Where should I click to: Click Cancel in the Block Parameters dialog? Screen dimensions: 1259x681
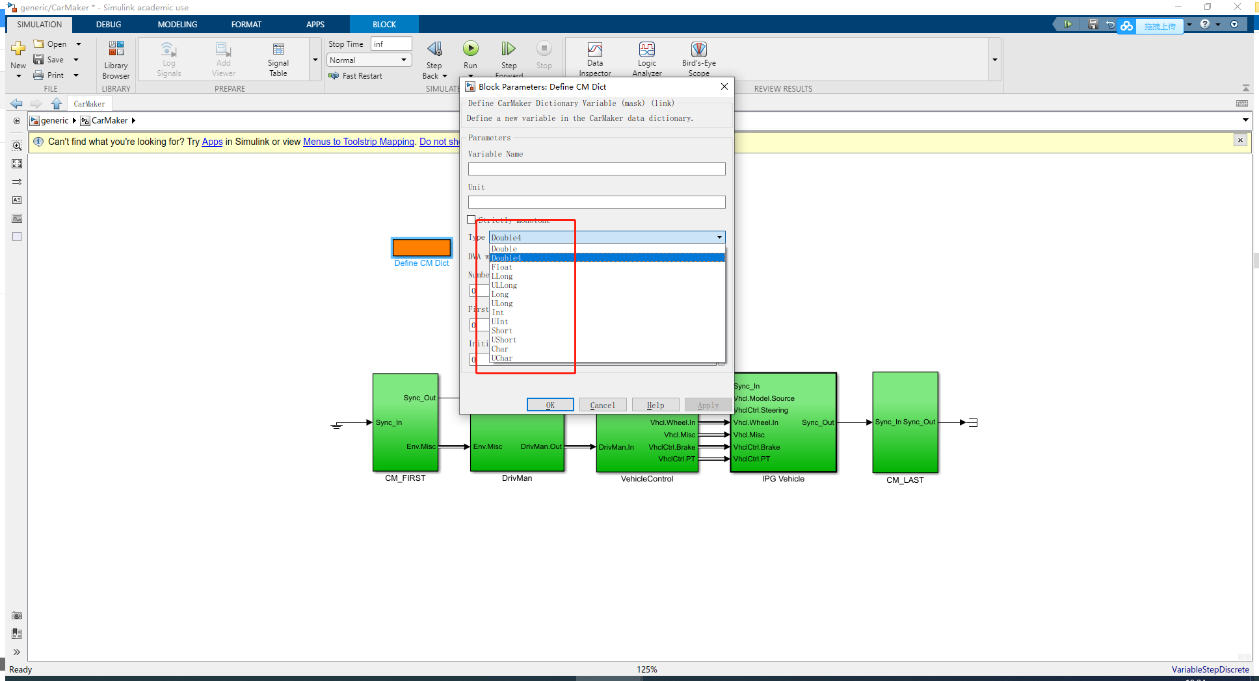[x=603, y=405]
